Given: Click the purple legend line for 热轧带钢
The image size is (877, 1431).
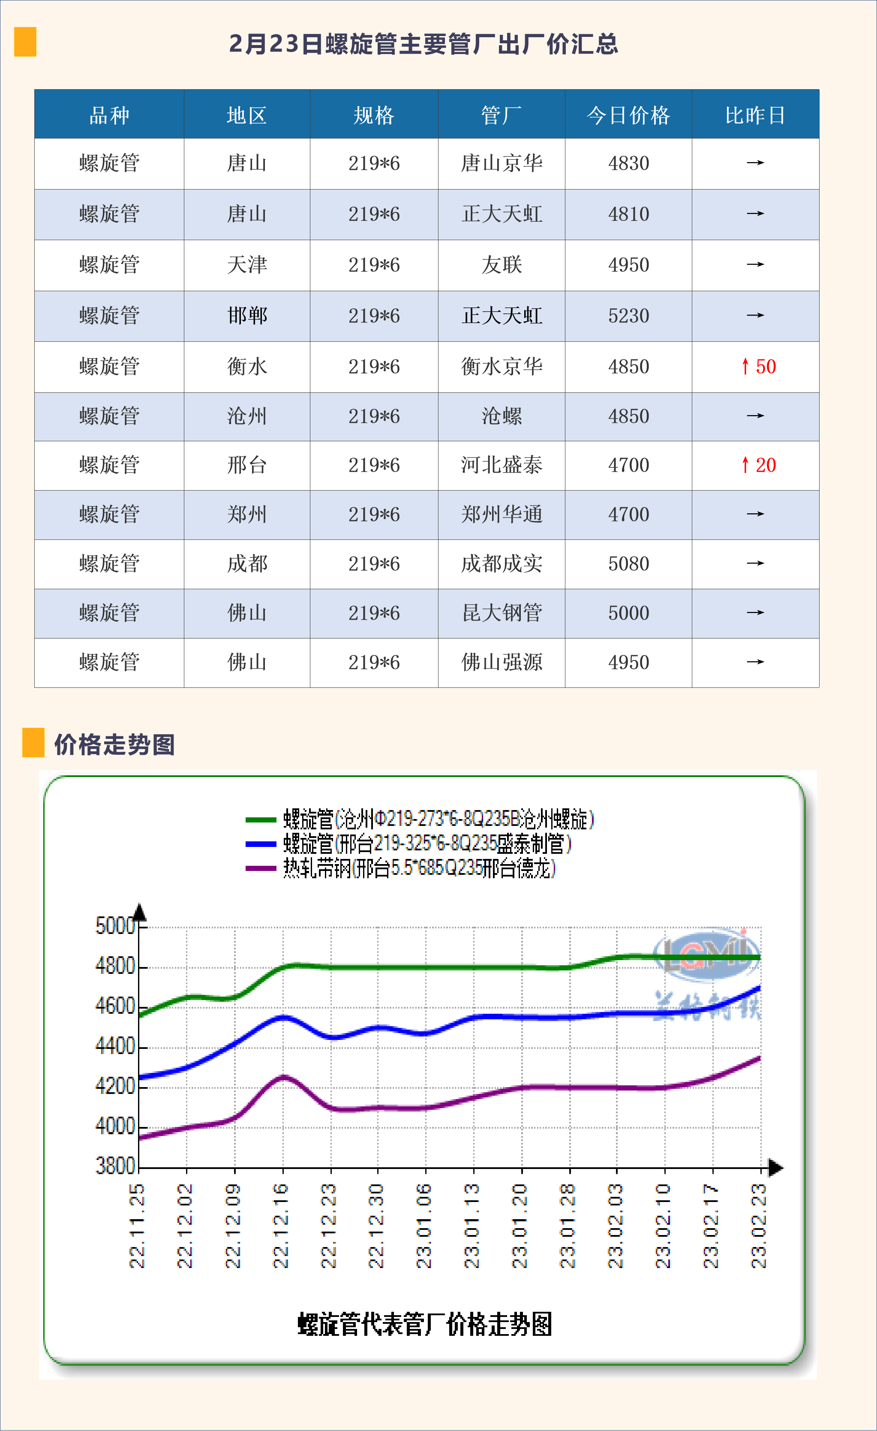Looking at the screenshot, I should [x=260, y=868].
